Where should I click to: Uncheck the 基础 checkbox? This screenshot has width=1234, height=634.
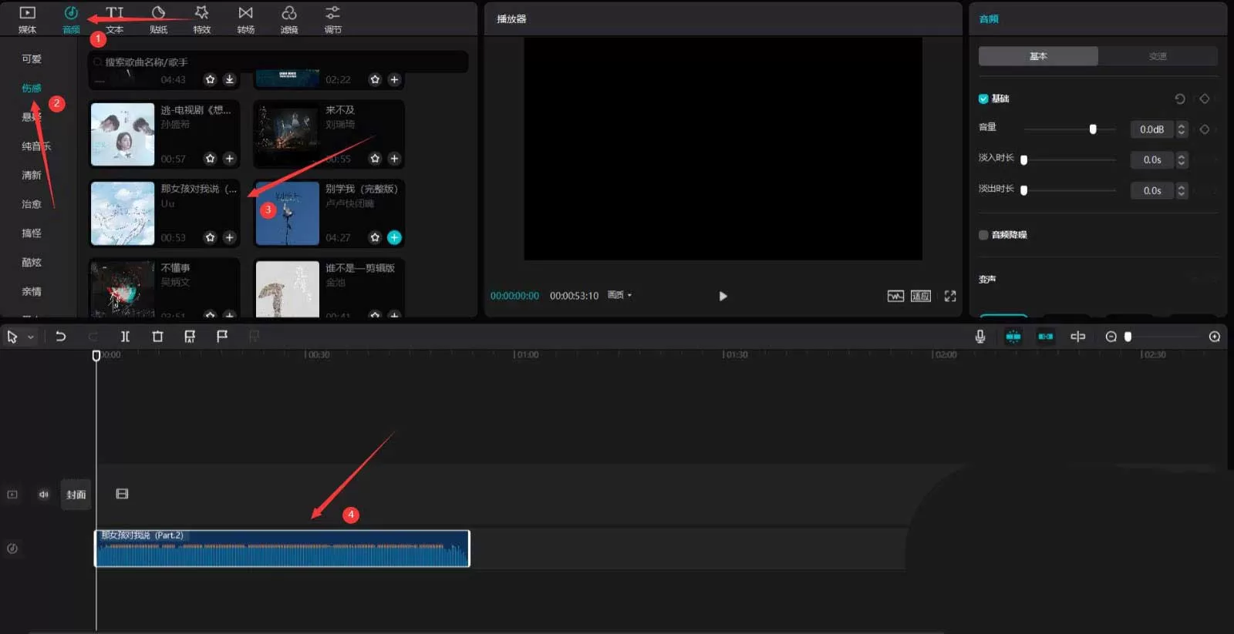983,99
